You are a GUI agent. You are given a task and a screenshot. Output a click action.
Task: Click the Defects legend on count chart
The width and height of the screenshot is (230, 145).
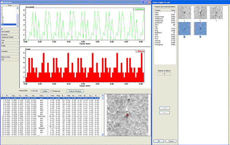point(140,51)
